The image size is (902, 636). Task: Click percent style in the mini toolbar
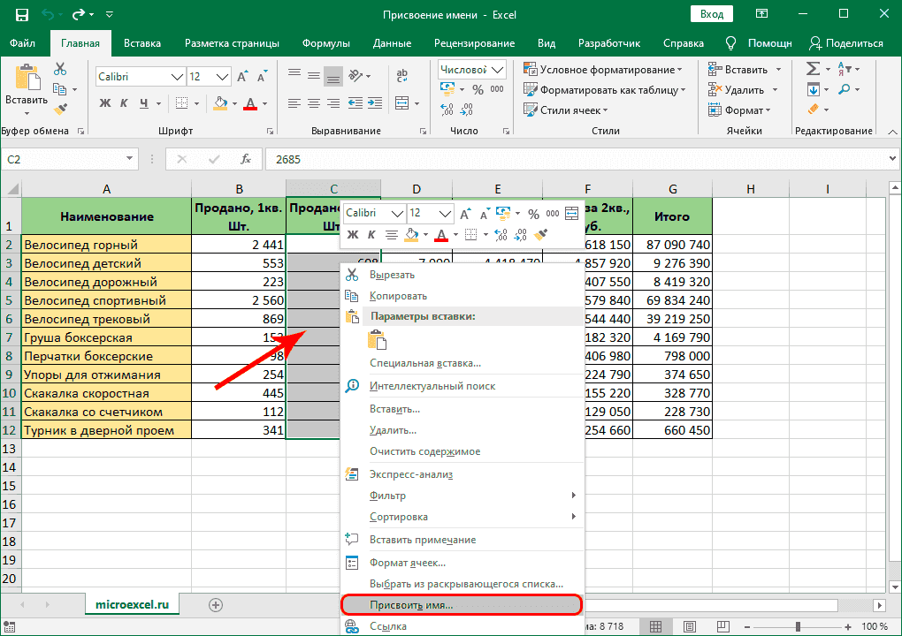click(x=533, y=213)
